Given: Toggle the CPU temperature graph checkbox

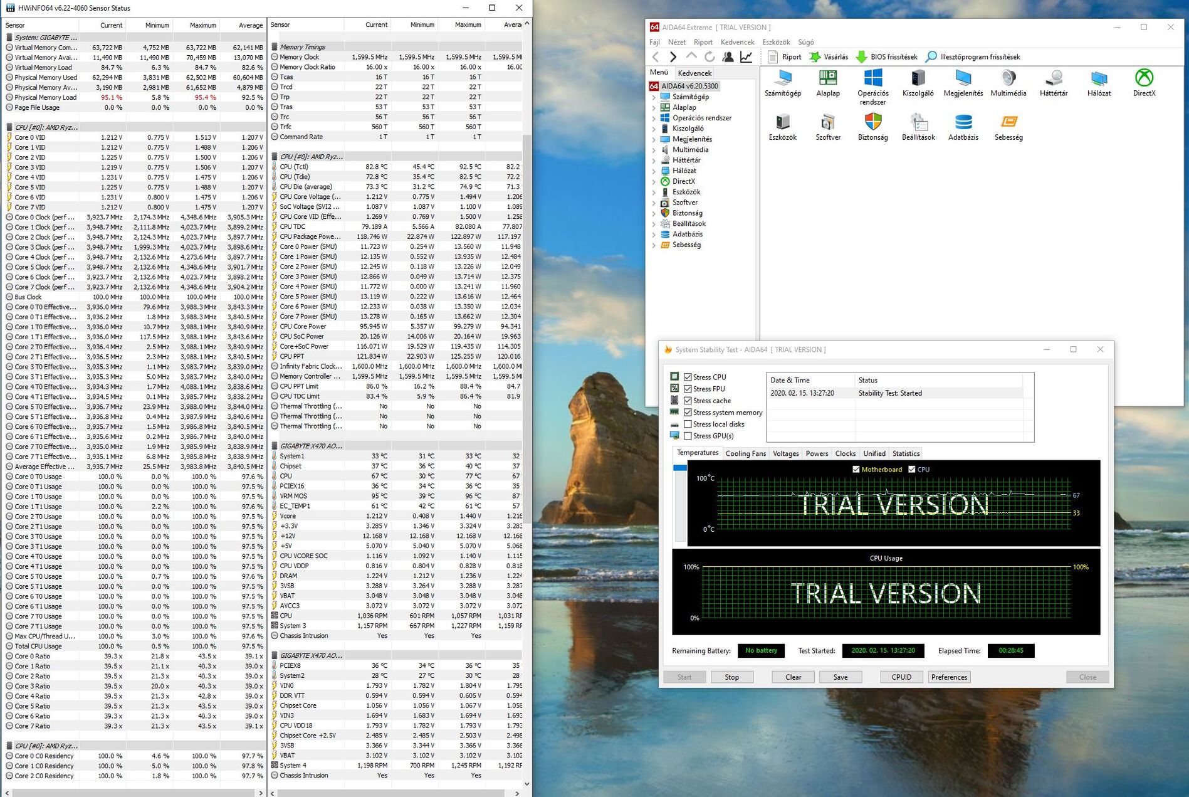Looking at the screenshot, I should 912,469.
